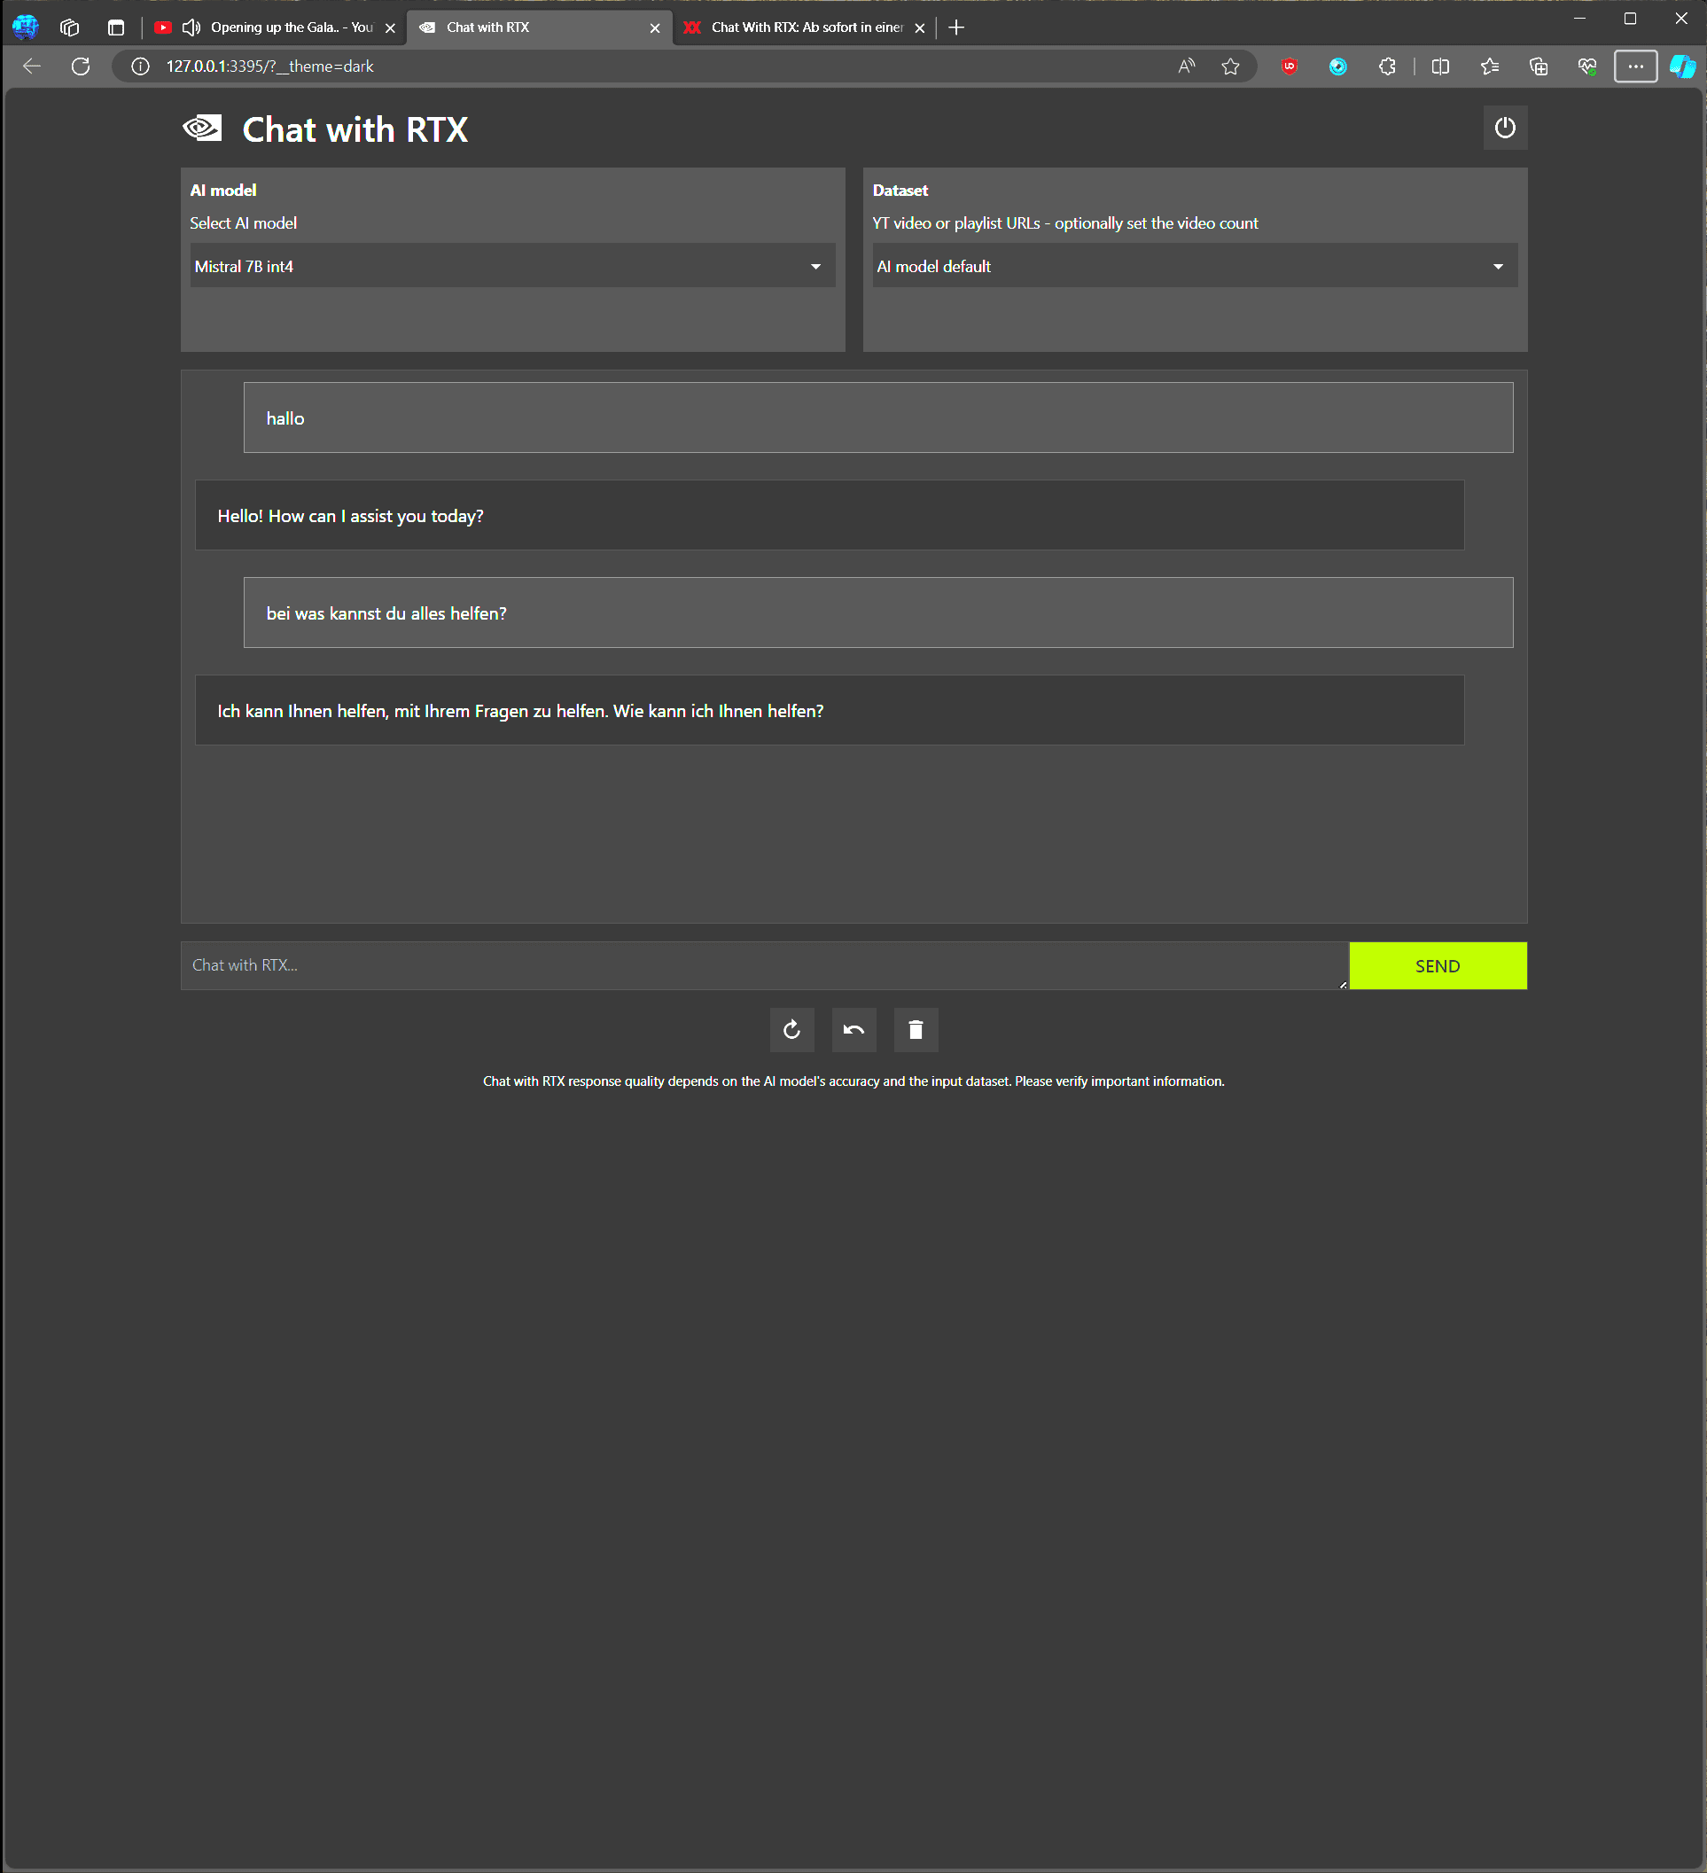Click the NVIDIA logo beside title
Image resolution: width=1707 pixels, height=1873 pixels.
[202, 129]
